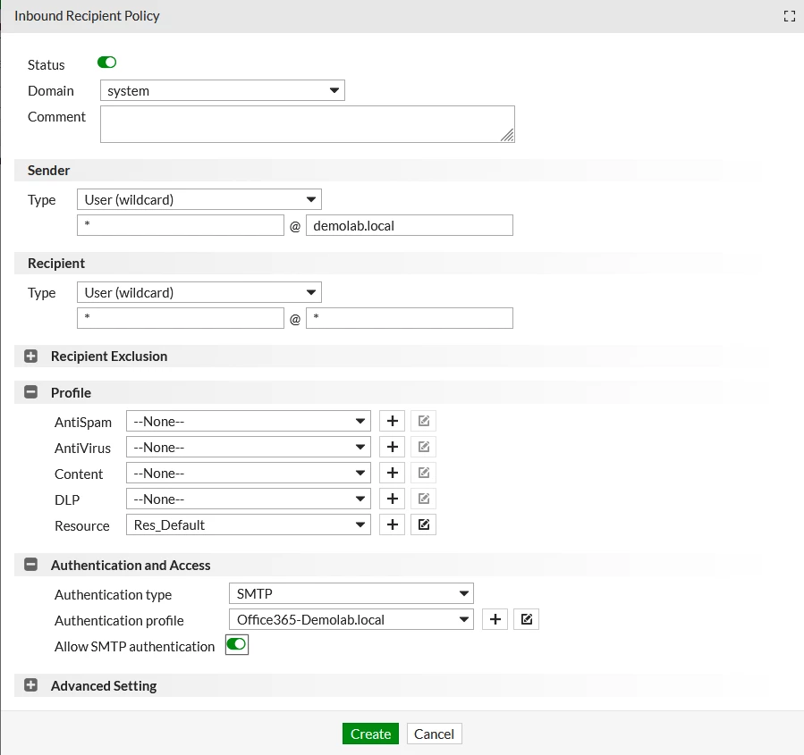This screenshot has width=804, height=755.
Task: Open the Sender Type dropdown
Action: [x=199, y=200]
